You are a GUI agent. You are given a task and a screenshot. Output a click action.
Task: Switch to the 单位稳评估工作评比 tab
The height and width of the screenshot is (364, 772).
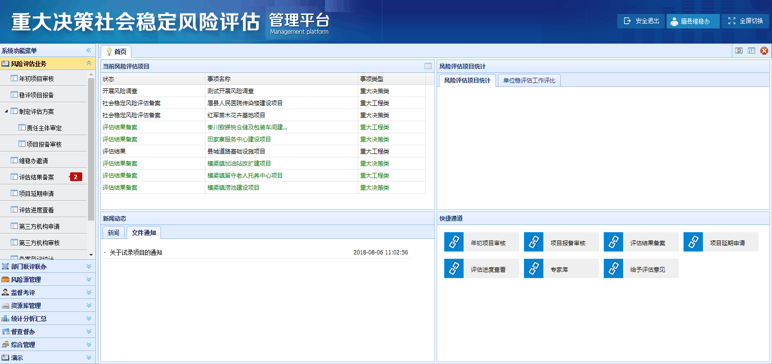click(529, 81)
